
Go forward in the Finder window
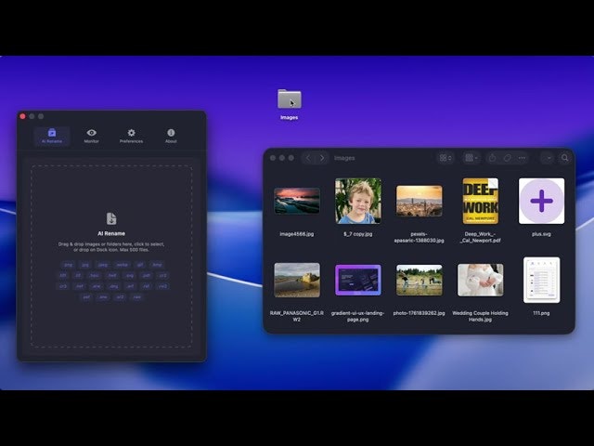pos(322,158)
